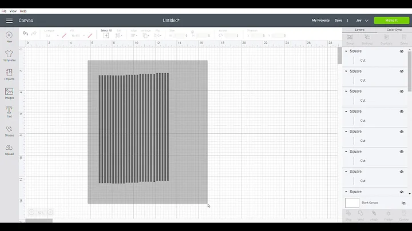
Task: Click the lock aspect ratio icon
Action: click(x=192, y=32)
